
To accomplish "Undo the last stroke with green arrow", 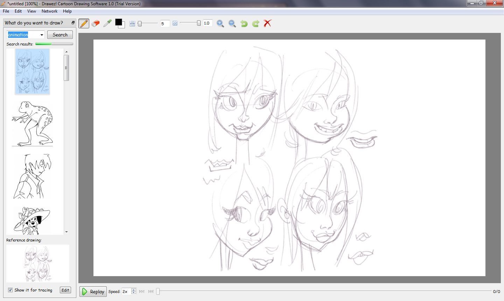I will coord(244,23).
